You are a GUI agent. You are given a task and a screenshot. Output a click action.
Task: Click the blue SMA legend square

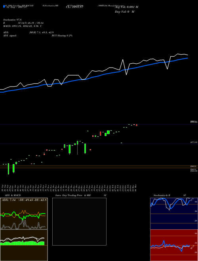4,6
